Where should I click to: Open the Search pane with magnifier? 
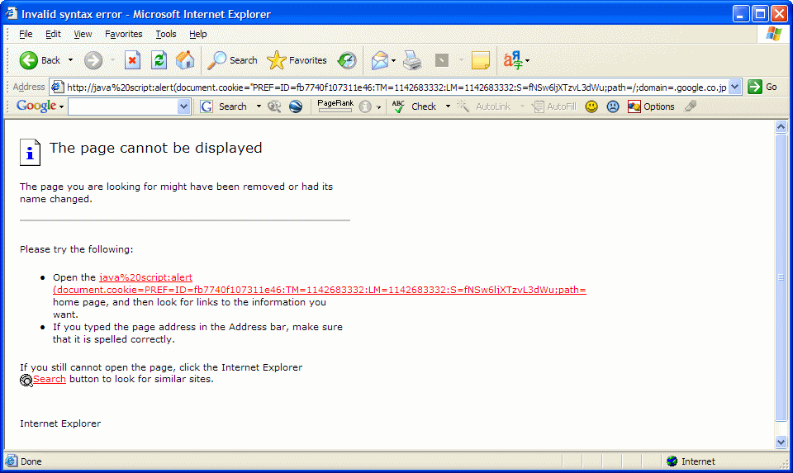(x=233, y=60)
